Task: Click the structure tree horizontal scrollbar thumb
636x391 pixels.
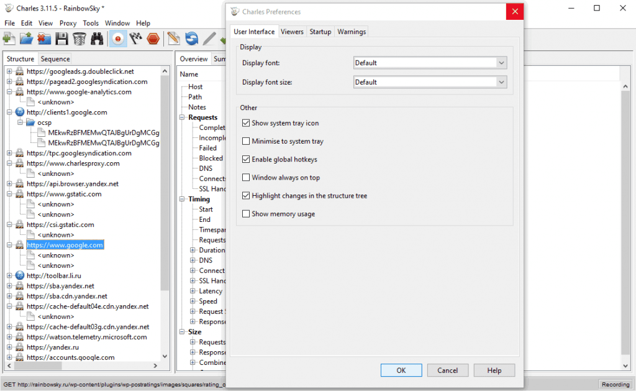Action: point(38,366)
